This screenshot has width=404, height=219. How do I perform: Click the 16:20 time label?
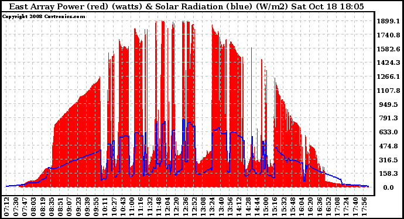pyautogui.click(x=311, y=206)
